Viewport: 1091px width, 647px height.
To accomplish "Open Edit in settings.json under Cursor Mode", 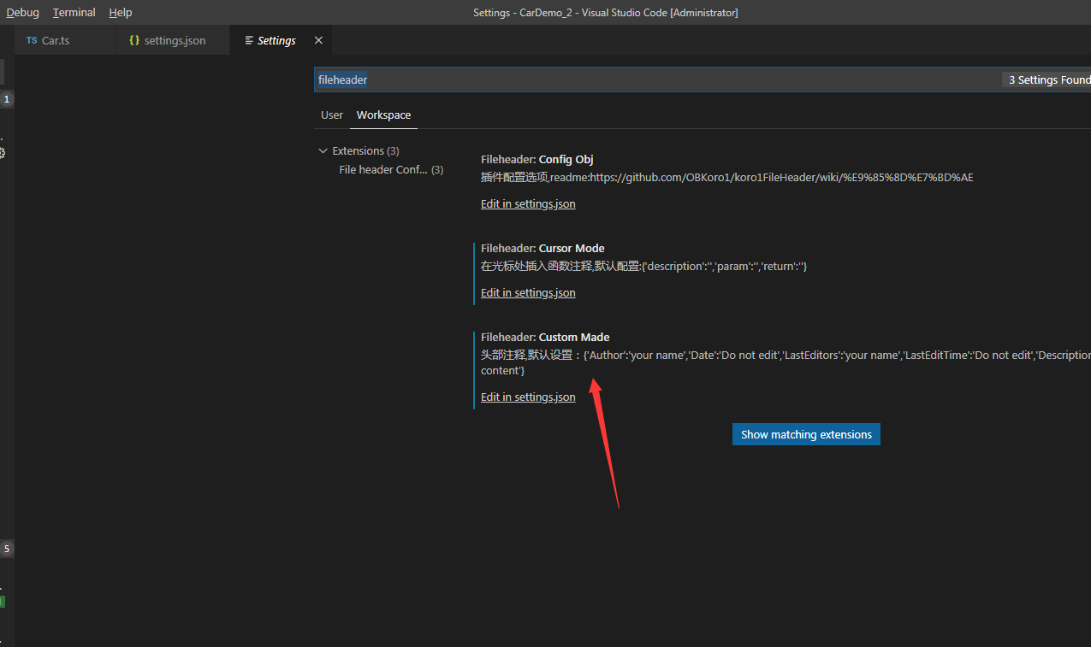I will (x=528, y=293).
